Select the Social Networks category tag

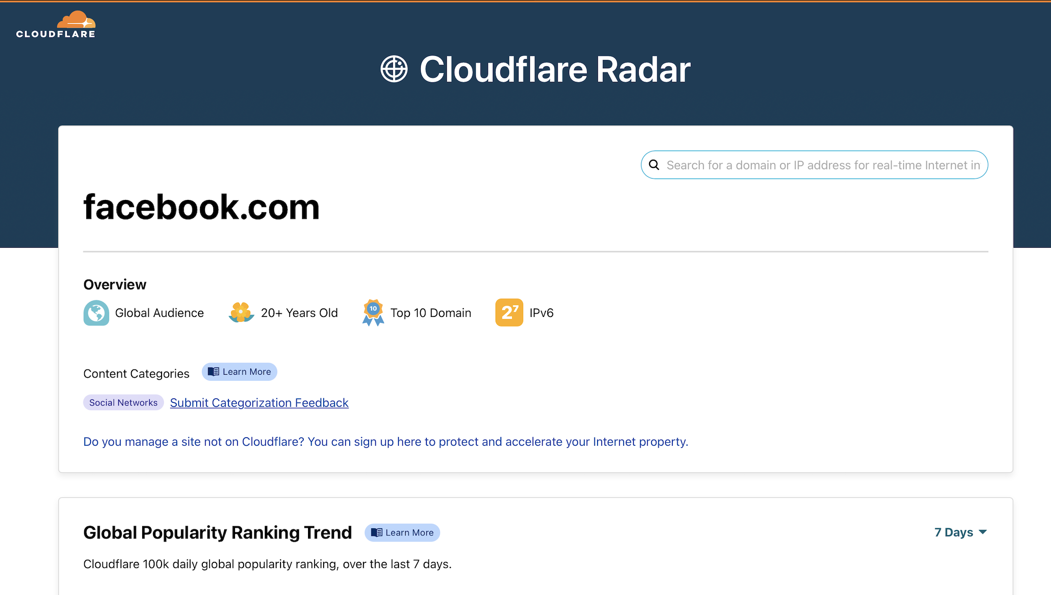[x=123, y=403]
